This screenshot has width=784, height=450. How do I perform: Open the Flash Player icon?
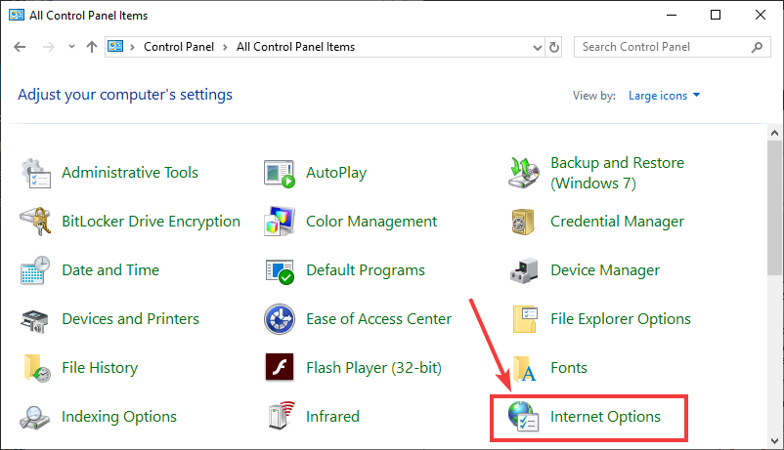[x=280, y=367]
